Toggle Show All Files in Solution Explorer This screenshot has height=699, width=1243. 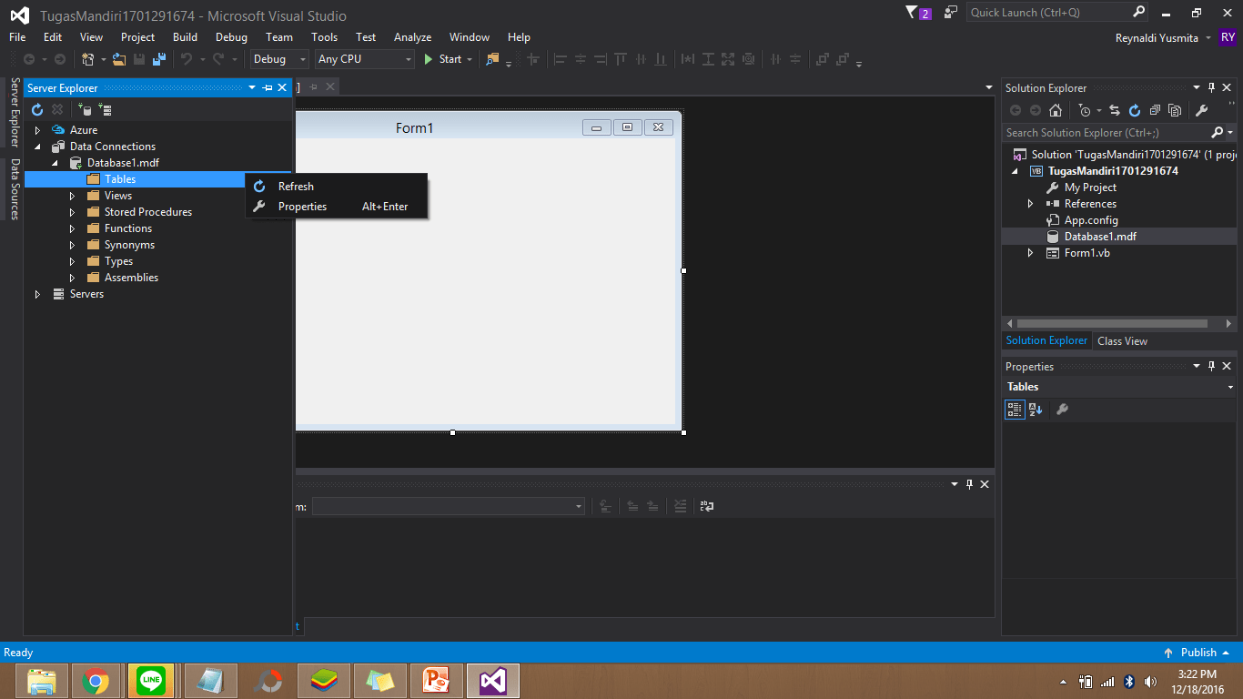point(1175,111)
